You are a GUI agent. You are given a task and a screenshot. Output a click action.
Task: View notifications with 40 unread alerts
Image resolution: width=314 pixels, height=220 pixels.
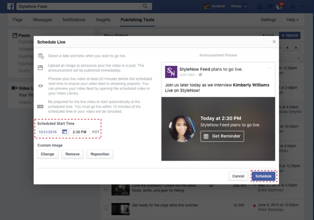click(x=279, y=6)
